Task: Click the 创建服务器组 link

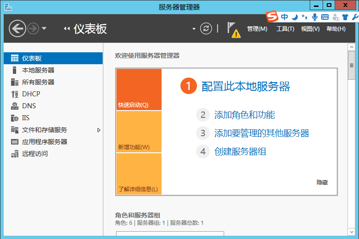Action: pyautogui.click(x=240, y=151)
